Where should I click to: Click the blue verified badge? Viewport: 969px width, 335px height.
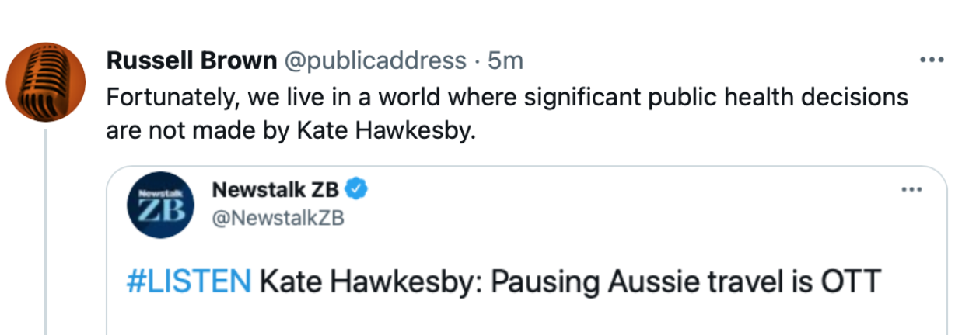[x=356, y=188]
